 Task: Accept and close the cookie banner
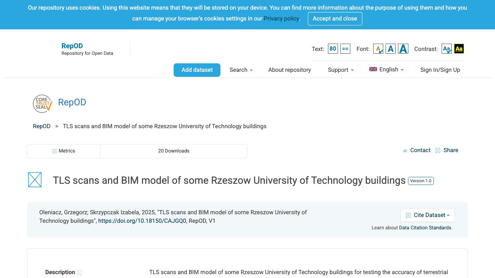335,19
